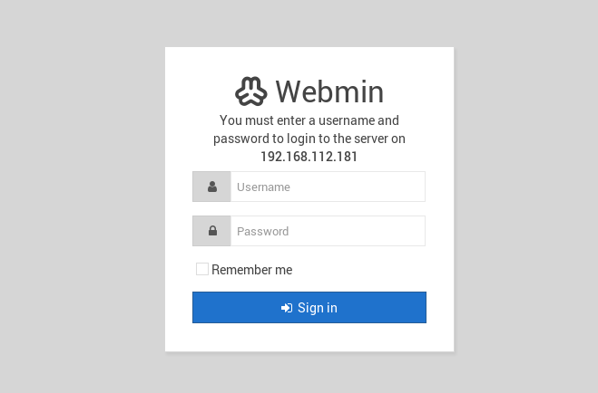Click the "You must enter a username and" line
Image resolution: width=598 pixels, height=393 pixels.
click(x=309, y=120)
